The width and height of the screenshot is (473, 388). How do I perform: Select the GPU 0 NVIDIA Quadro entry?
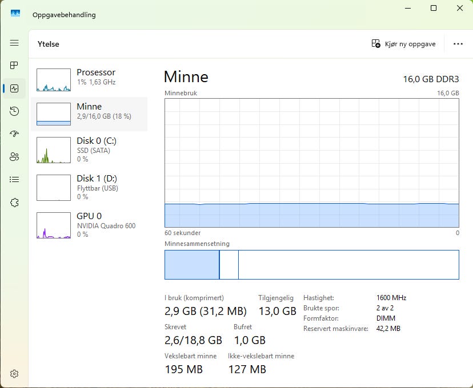pyautogui.click(x=89, y=225)
